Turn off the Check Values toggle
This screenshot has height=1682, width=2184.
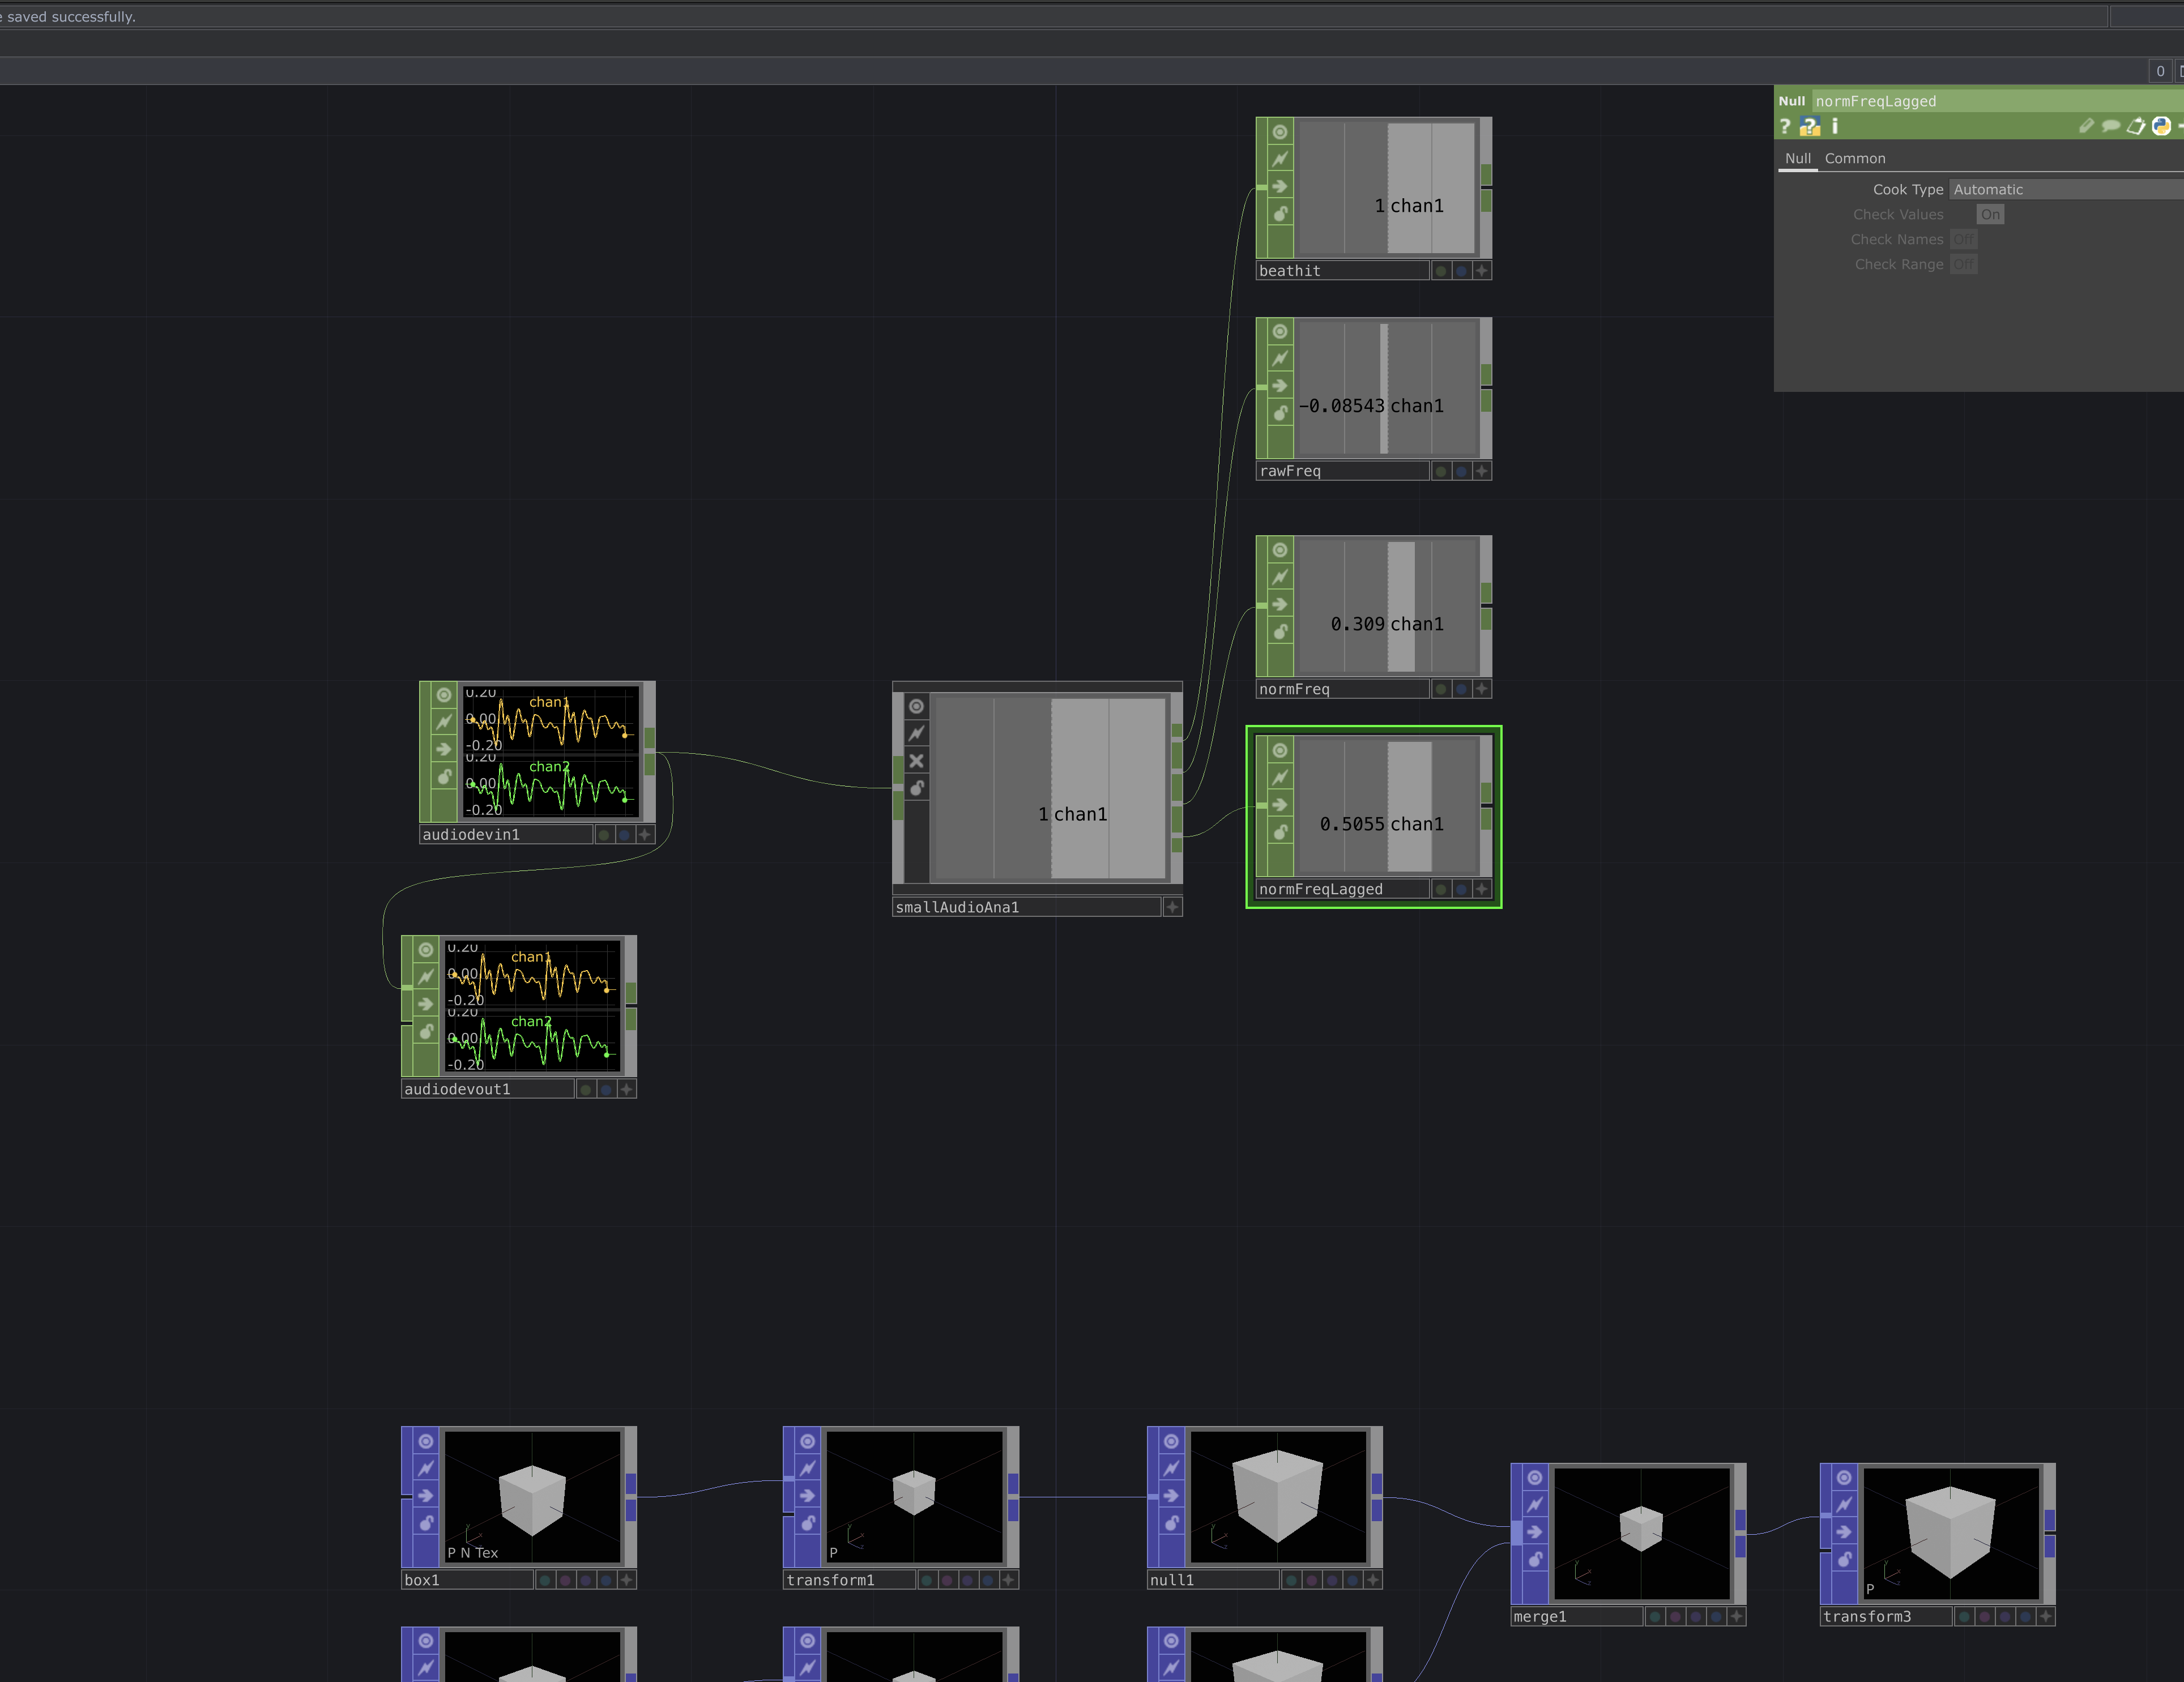[1990, 214]
